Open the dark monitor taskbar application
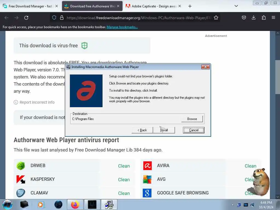Viewport: 280px width, 210px height. coord(92,205)
